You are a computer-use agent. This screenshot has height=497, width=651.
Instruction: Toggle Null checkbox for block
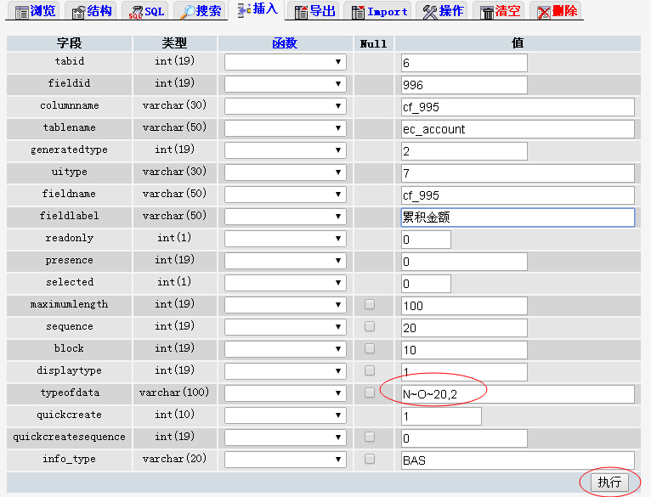(x=370, y=348)
